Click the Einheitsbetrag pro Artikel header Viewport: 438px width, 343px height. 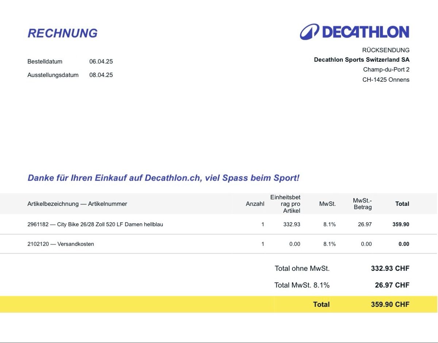[x=285, y=204]
